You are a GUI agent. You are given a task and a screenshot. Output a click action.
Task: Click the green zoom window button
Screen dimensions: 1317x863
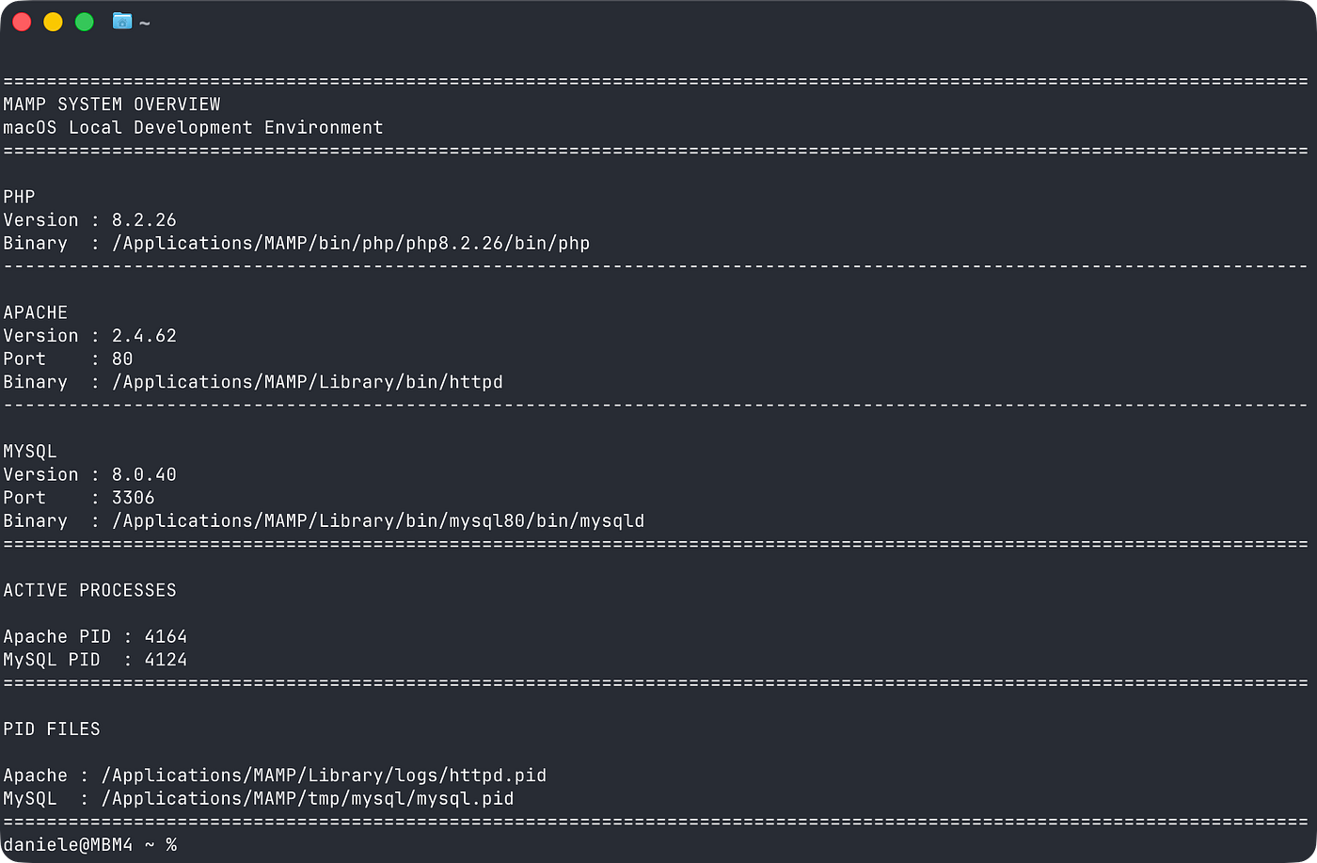coord(84,22)
